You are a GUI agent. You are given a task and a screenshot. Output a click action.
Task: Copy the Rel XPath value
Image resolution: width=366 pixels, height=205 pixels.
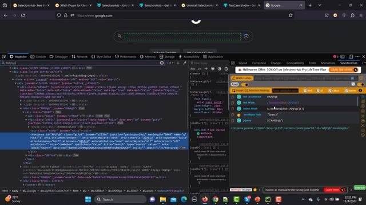[x=233, y=102]
